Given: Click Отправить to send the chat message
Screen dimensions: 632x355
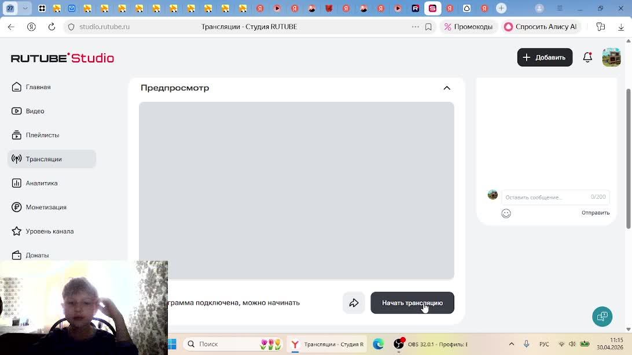Looking at the screenshot, I should tap(596, 213).
